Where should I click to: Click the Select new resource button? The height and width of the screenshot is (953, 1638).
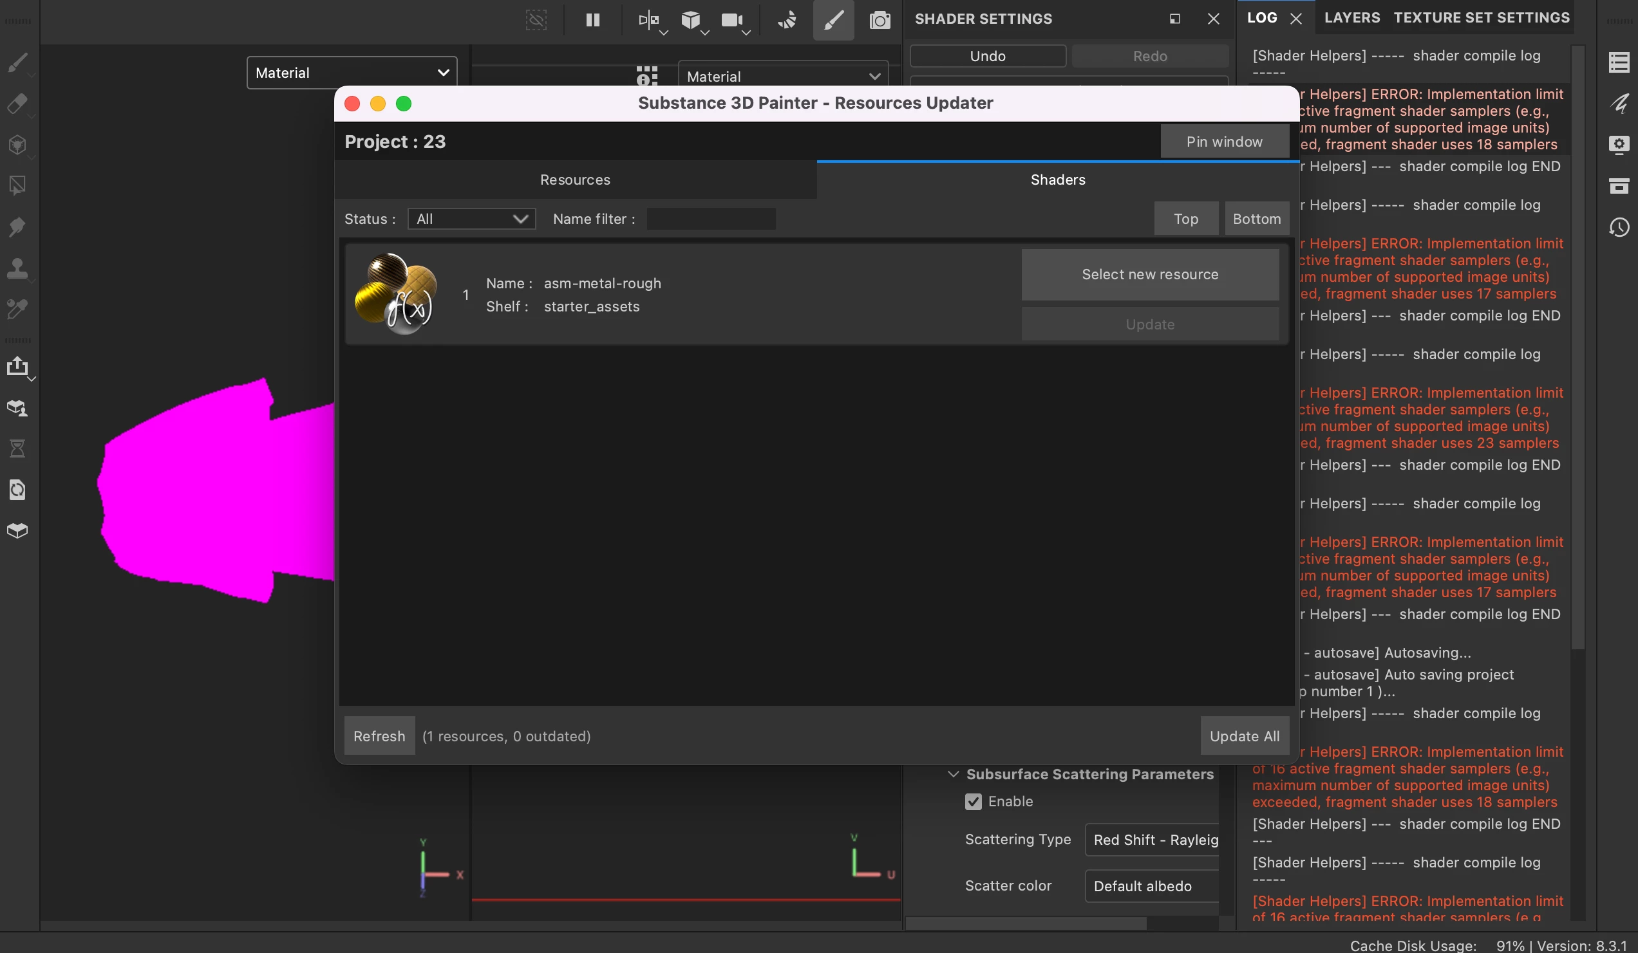pyautogui.click(x=1149, y=274)
